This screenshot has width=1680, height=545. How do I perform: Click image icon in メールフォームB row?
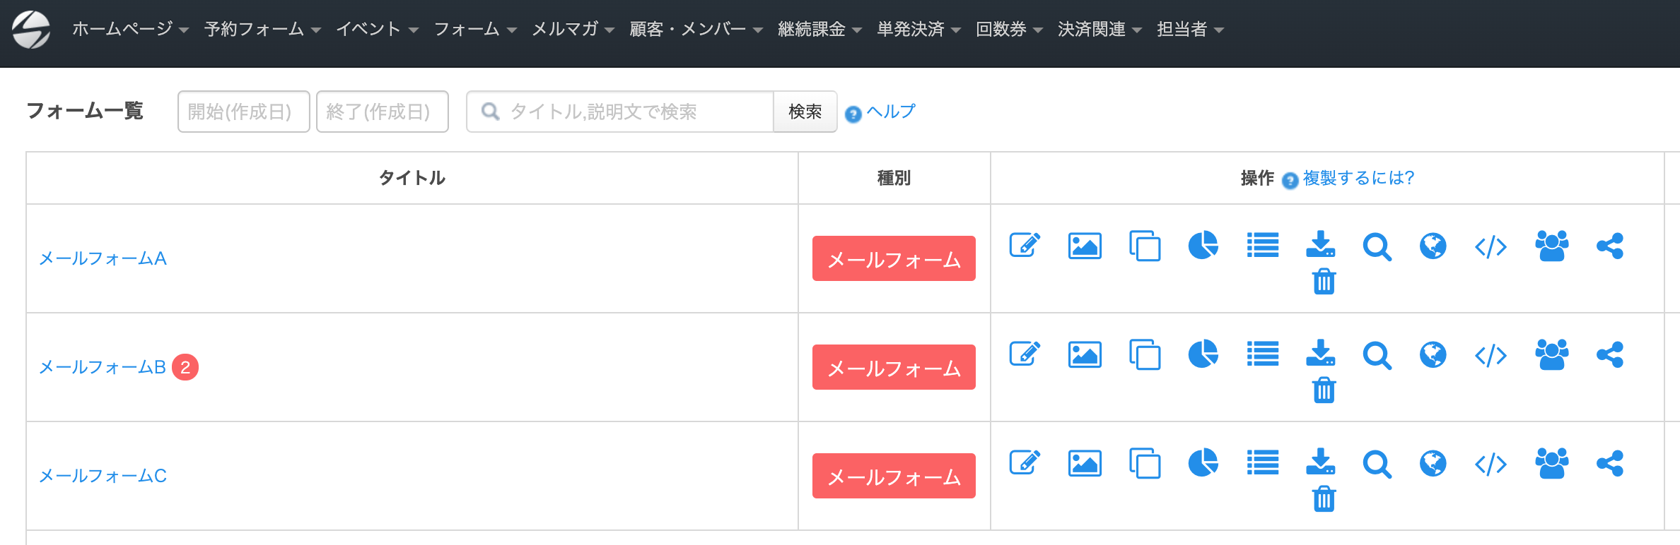coord(1085,354)
